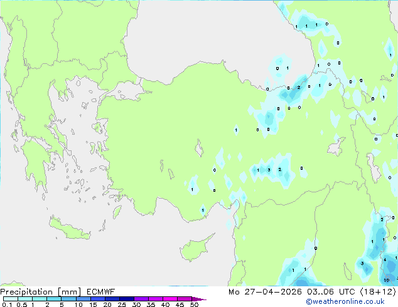Click the '50' legend scale label
The image size is (398, 307).
pyautogui.click(x=194, y=304)
